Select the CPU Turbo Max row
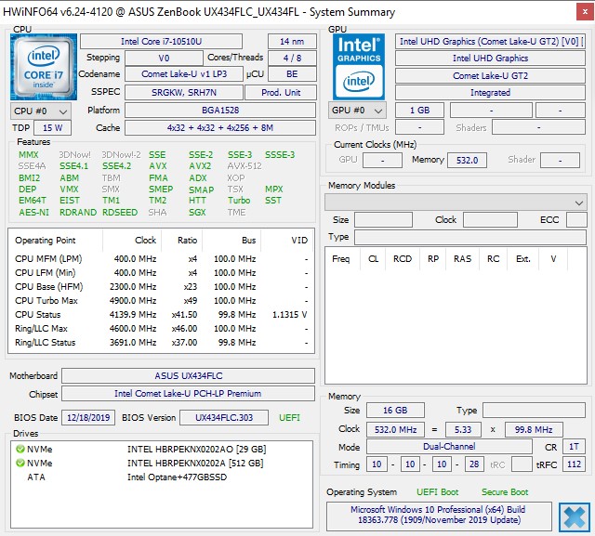This screenshot has height=536, width=595. [161, 301]
